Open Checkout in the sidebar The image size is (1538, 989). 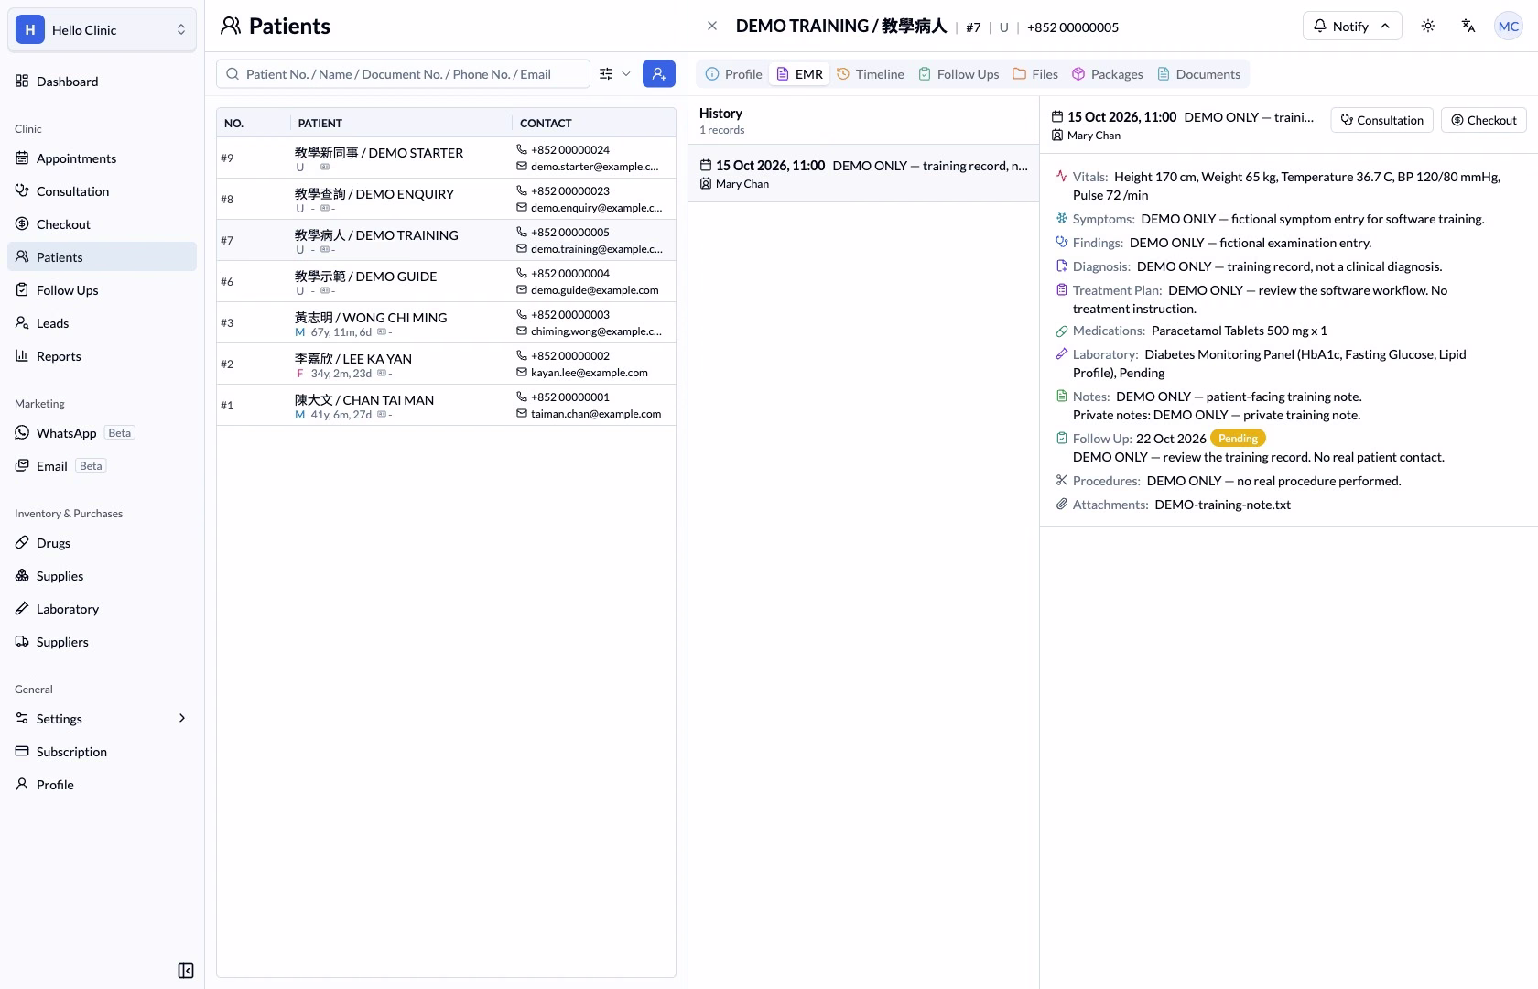(x=102, y=224)
